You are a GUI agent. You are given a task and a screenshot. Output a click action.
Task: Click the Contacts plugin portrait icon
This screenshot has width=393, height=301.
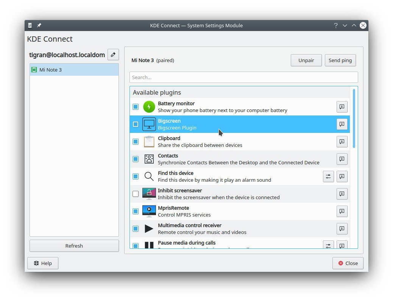click(x=149, y=159)
